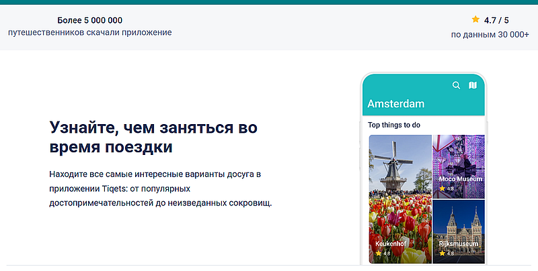Screen dimensions: 538x271
Task: Click 'путешественников скачали приложение' text
Action: pos(90,32)
